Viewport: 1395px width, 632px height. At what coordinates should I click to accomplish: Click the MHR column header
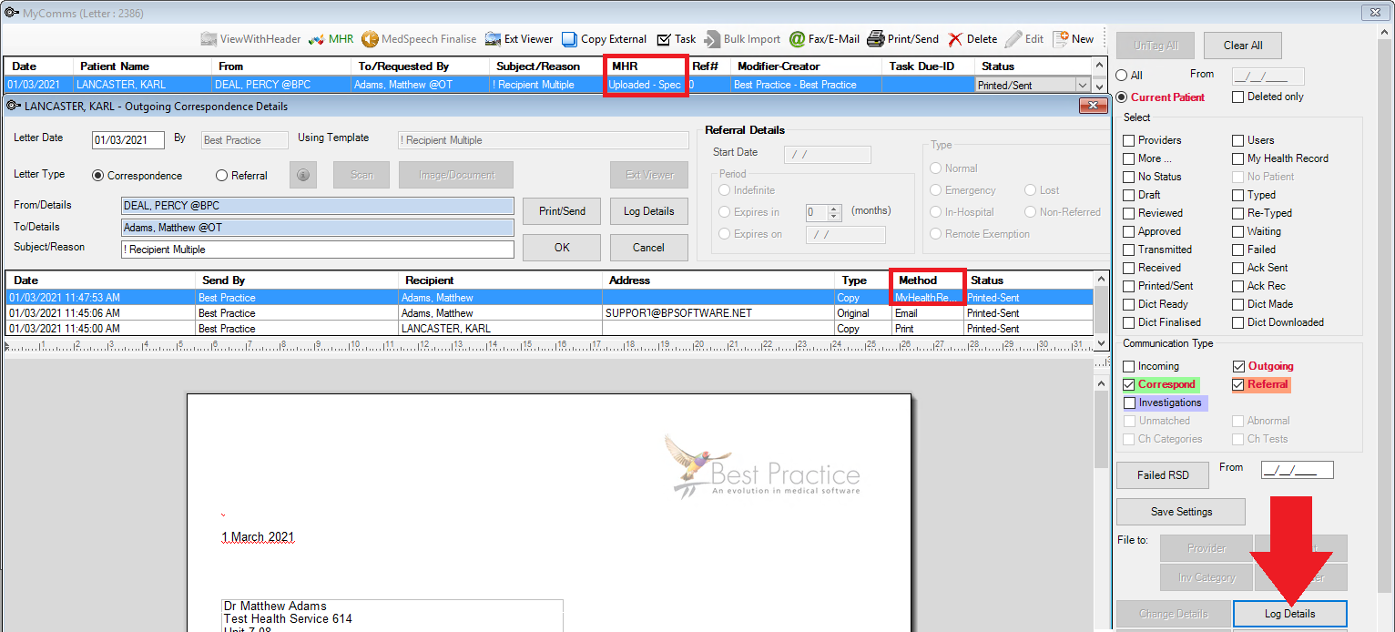[646, 66]
